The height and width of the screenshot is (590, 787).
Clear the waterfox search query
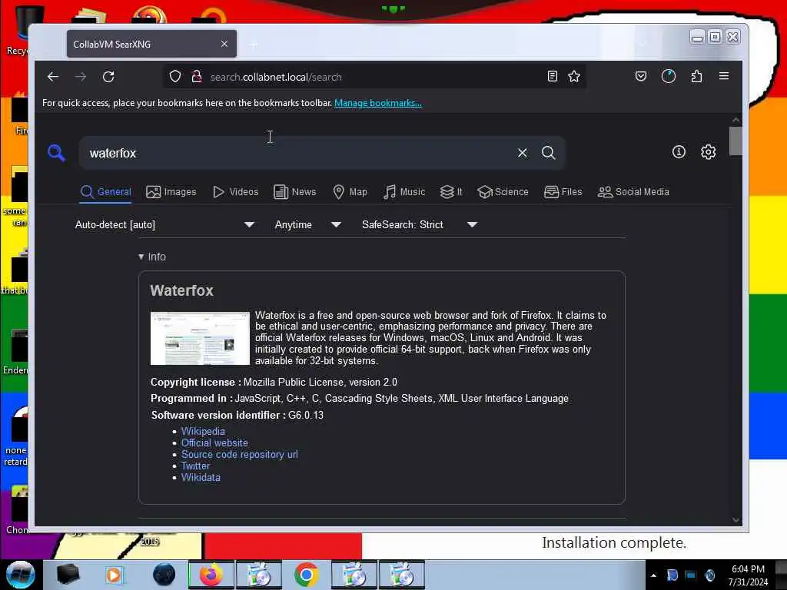click(523, 153)
